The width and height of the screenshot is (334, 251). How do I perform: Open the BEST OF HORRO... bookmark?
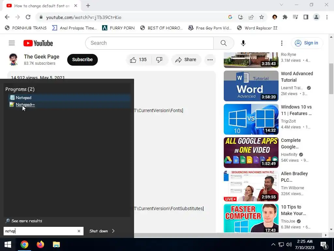click(161, 28)
